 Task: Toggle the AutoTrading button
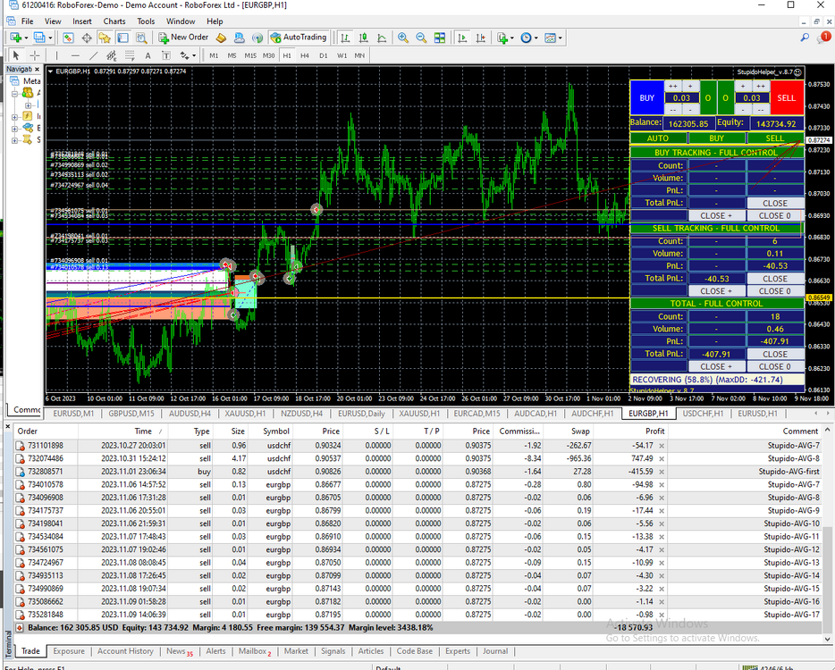[x=299, y=38]
